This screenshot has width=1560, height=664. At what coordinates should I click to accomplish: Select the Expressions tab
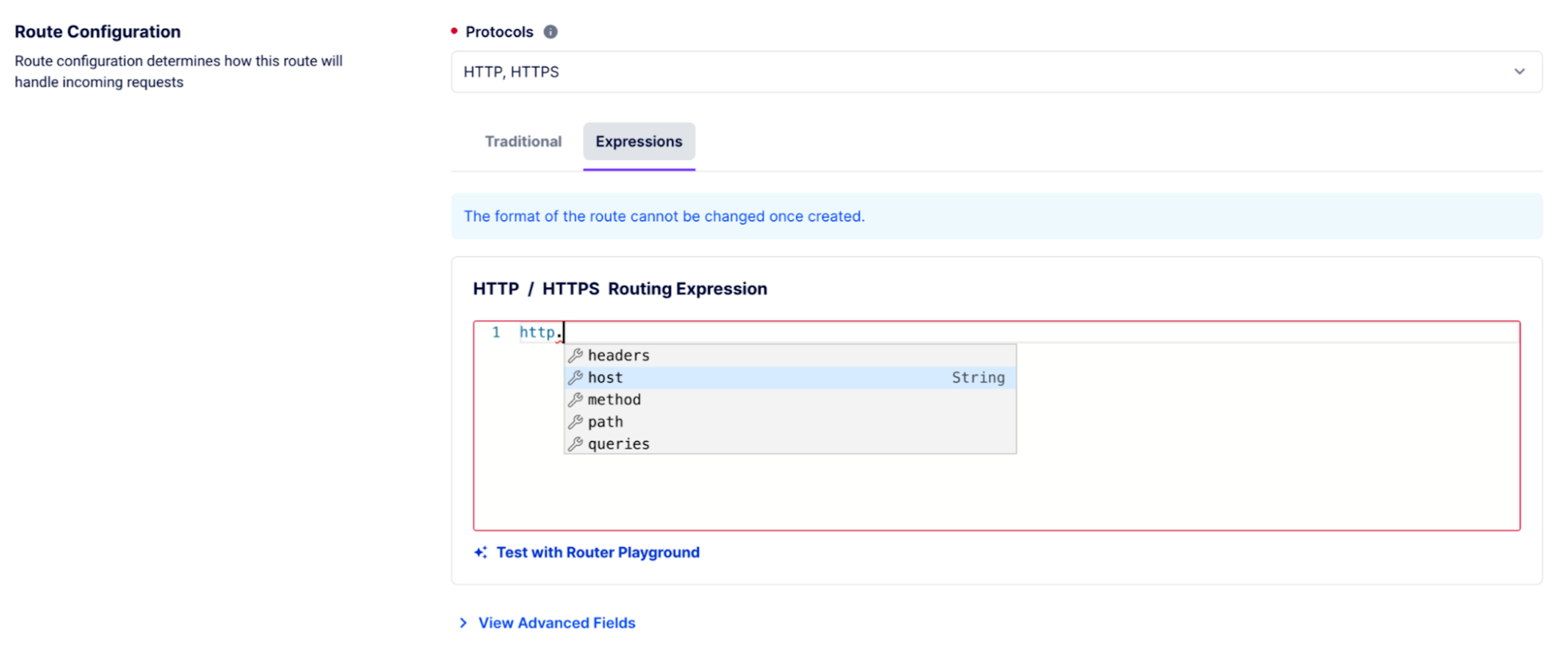[x=639, y=141]
